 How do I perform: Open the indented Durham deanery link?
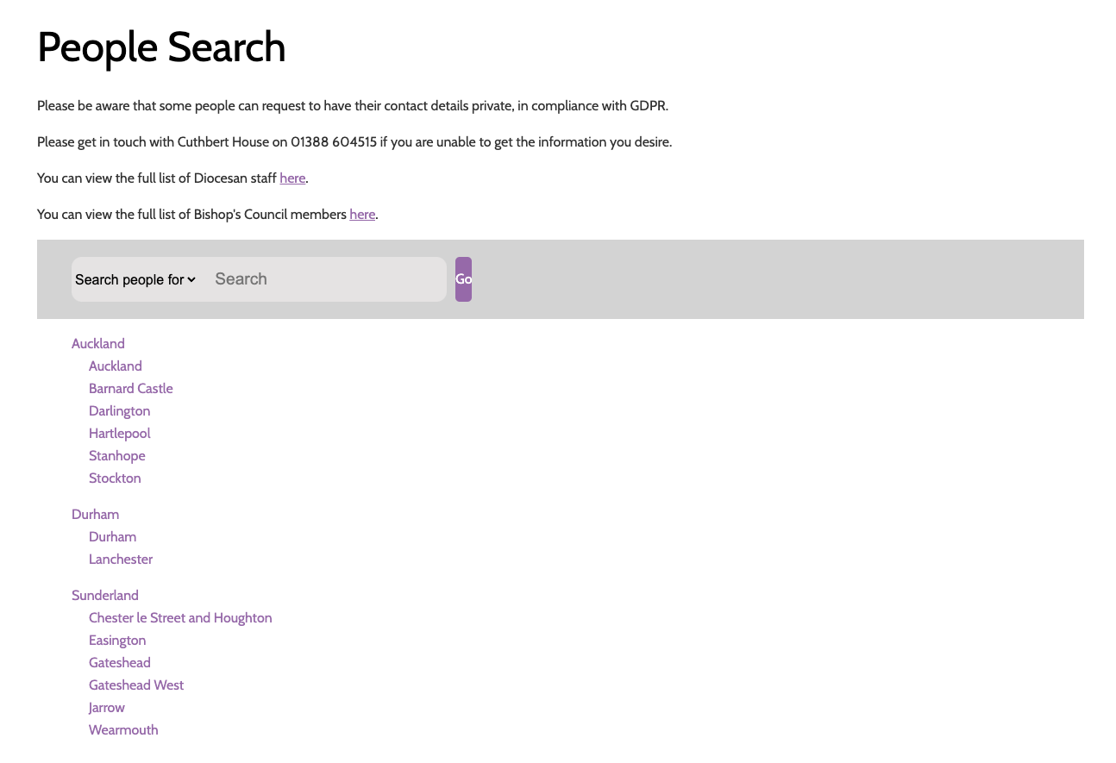click(x=113, y=537)
